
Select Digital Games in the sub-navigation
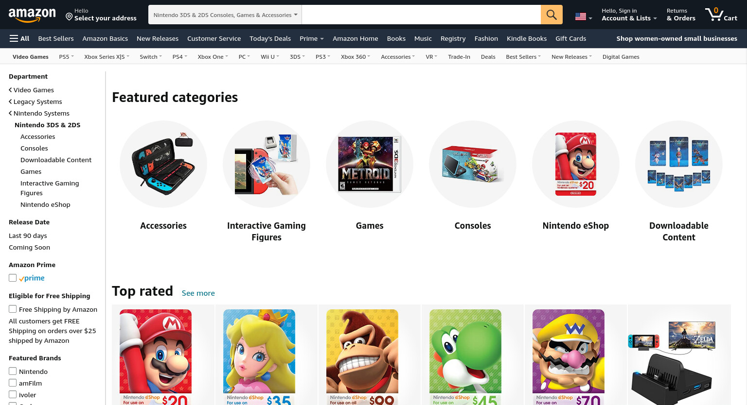point(621,57)
